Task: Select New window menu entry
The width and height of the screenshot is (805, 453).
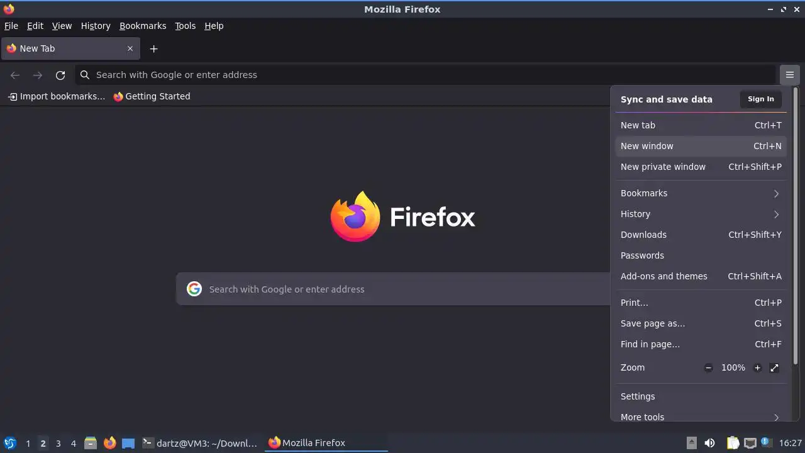Action: 701,146
